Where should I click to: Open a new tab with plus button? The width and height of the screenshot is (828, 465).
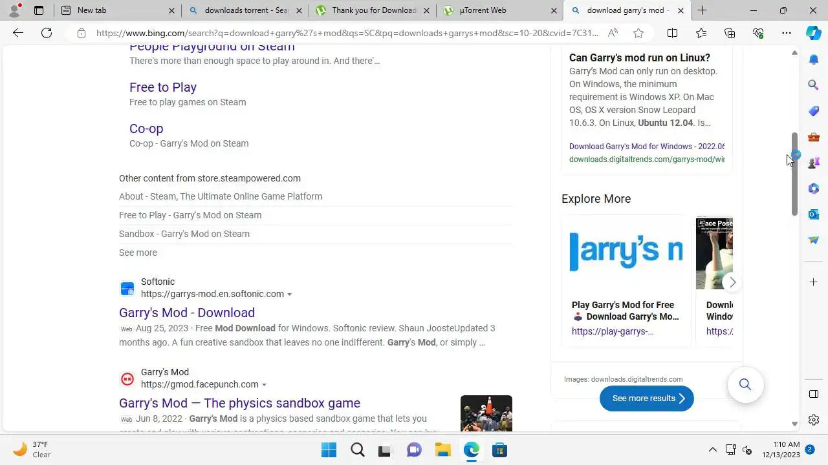coord(702,10)
